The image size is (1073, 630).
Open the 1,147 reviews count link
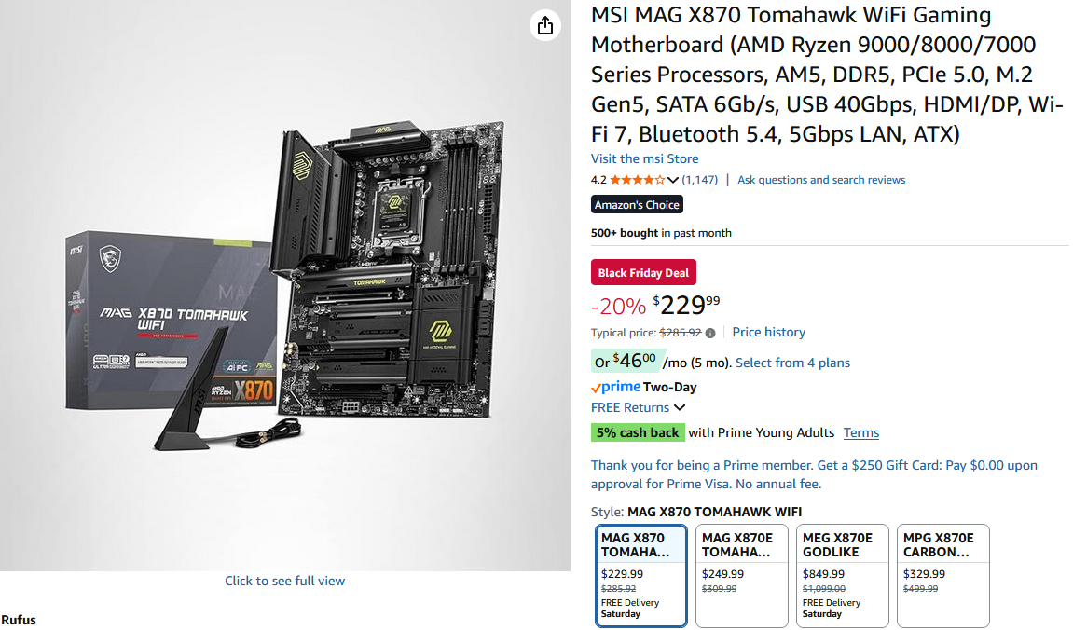click(x=700, y=180)
